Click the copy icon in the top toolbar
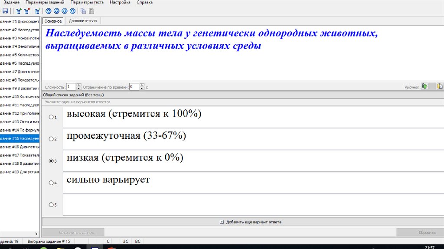 (83, 11)
